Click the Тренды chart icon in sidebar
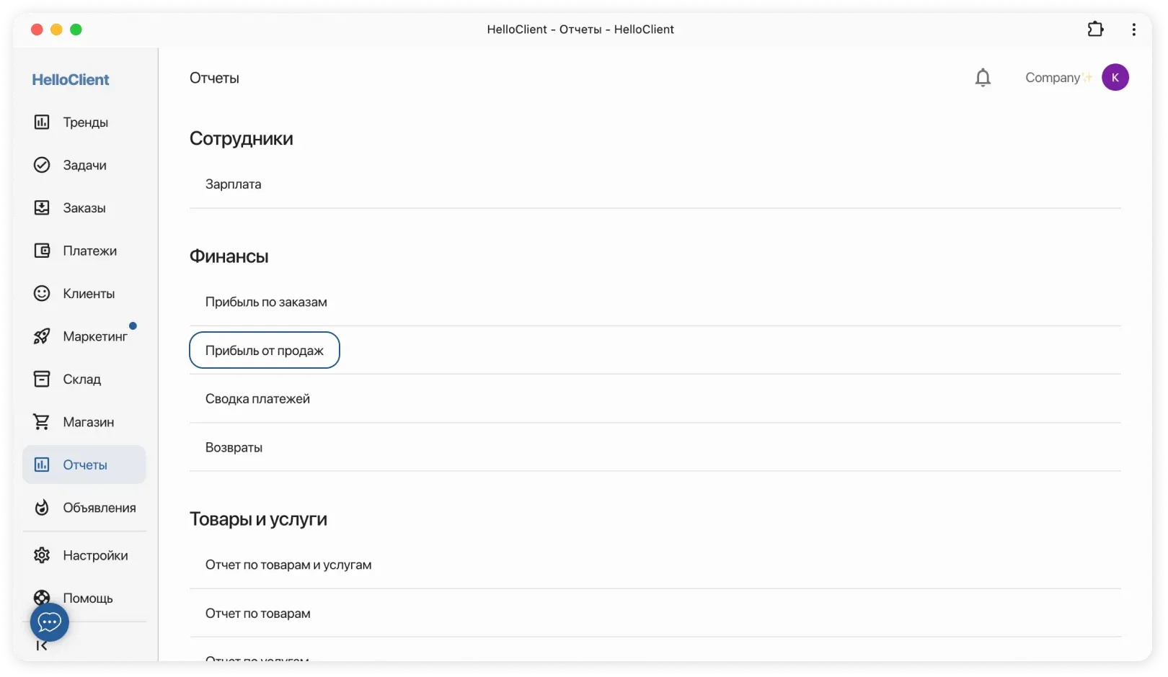Viewport: 1168px width, 677px height. click(42, 122)
